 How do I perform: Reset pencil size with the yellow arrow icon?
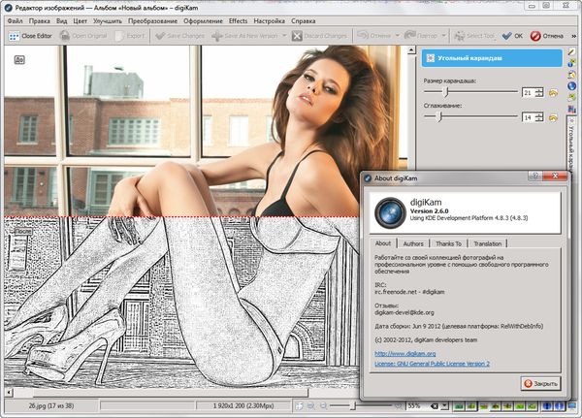[553, 93]
